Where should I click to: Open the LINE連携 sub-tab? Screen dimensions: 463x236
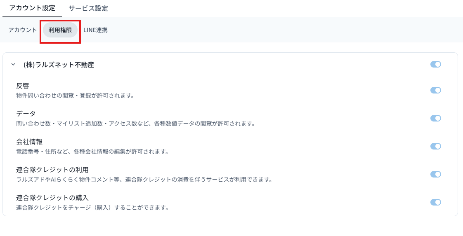95,30
